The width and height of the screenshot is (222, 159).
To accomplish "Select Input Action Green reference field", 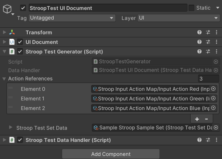I will point(154,98).
